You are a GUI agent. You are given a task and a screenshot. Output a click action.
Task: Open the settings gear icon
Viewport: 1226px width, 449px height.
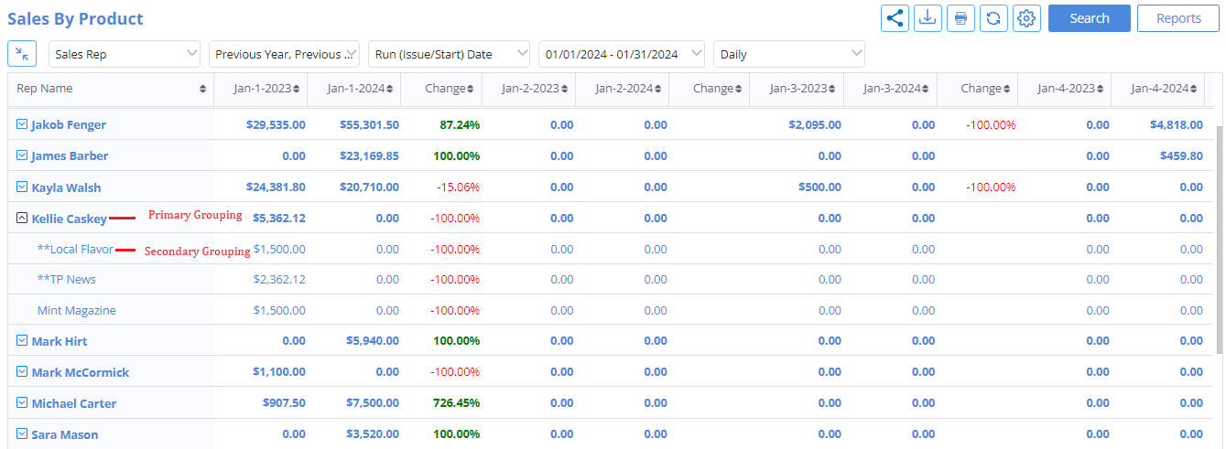click(1026, 18)
